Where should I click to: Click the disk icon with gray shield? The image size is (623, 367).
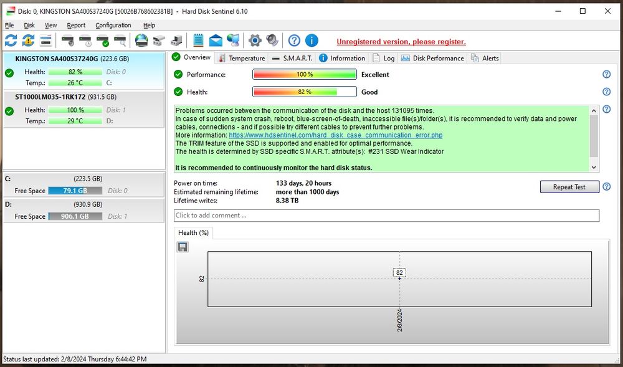68,41
